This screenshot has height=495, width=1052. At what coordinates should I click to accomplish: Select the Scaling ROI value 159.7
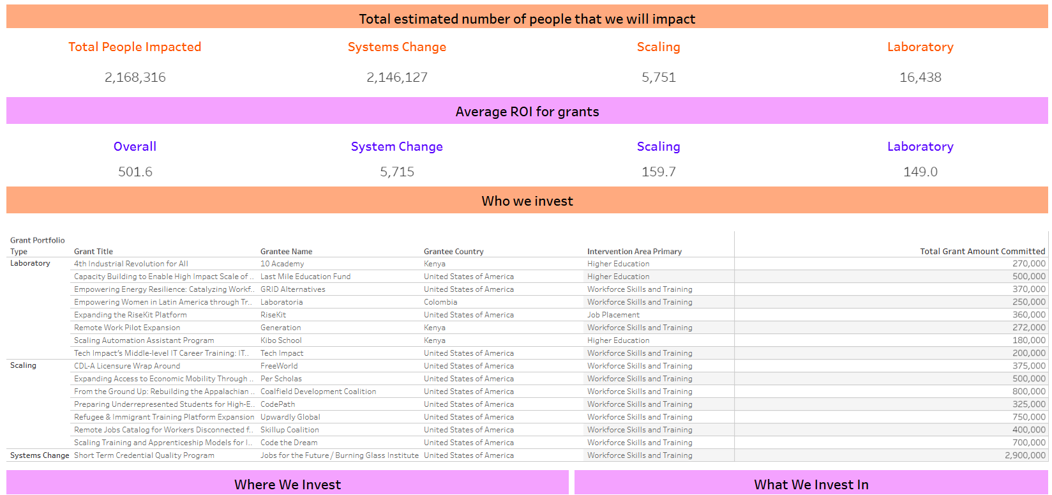pyautogui.click(x=658, y=172)
